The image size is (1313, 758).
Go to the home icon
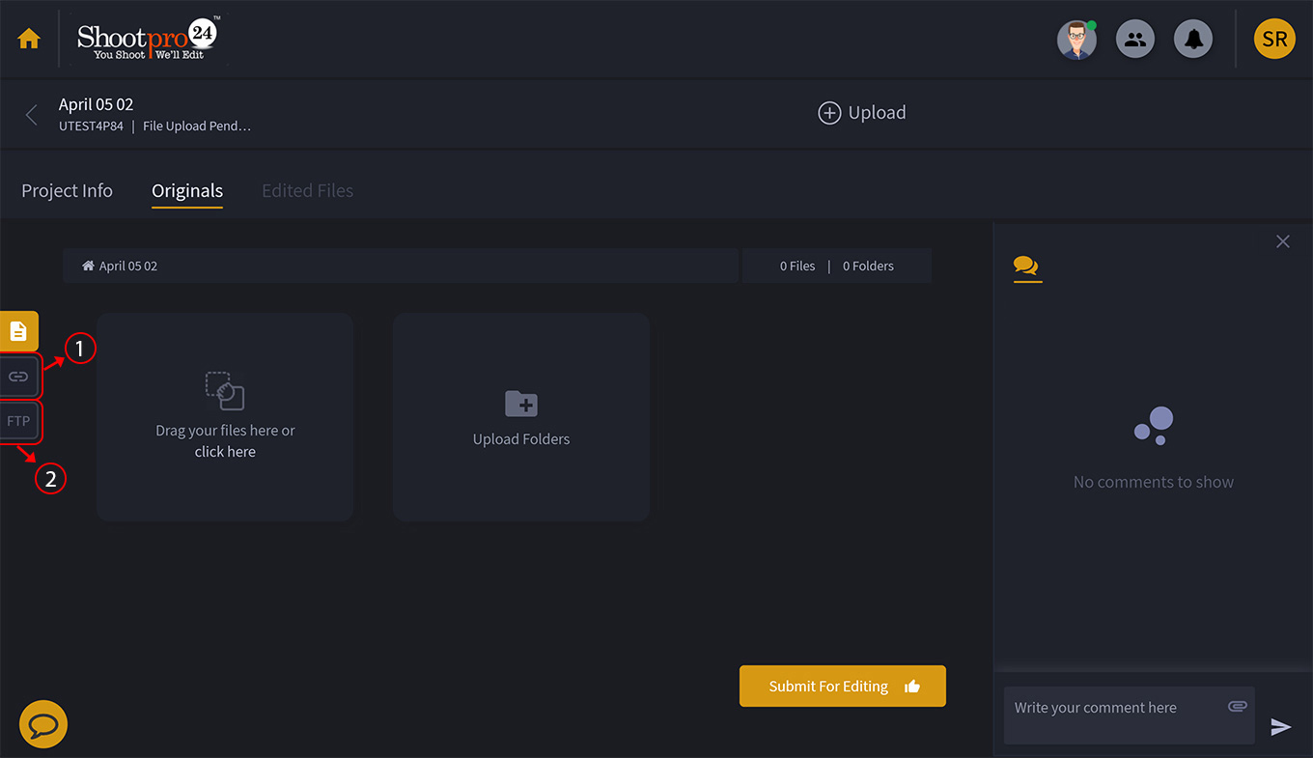tap(29, 40)
